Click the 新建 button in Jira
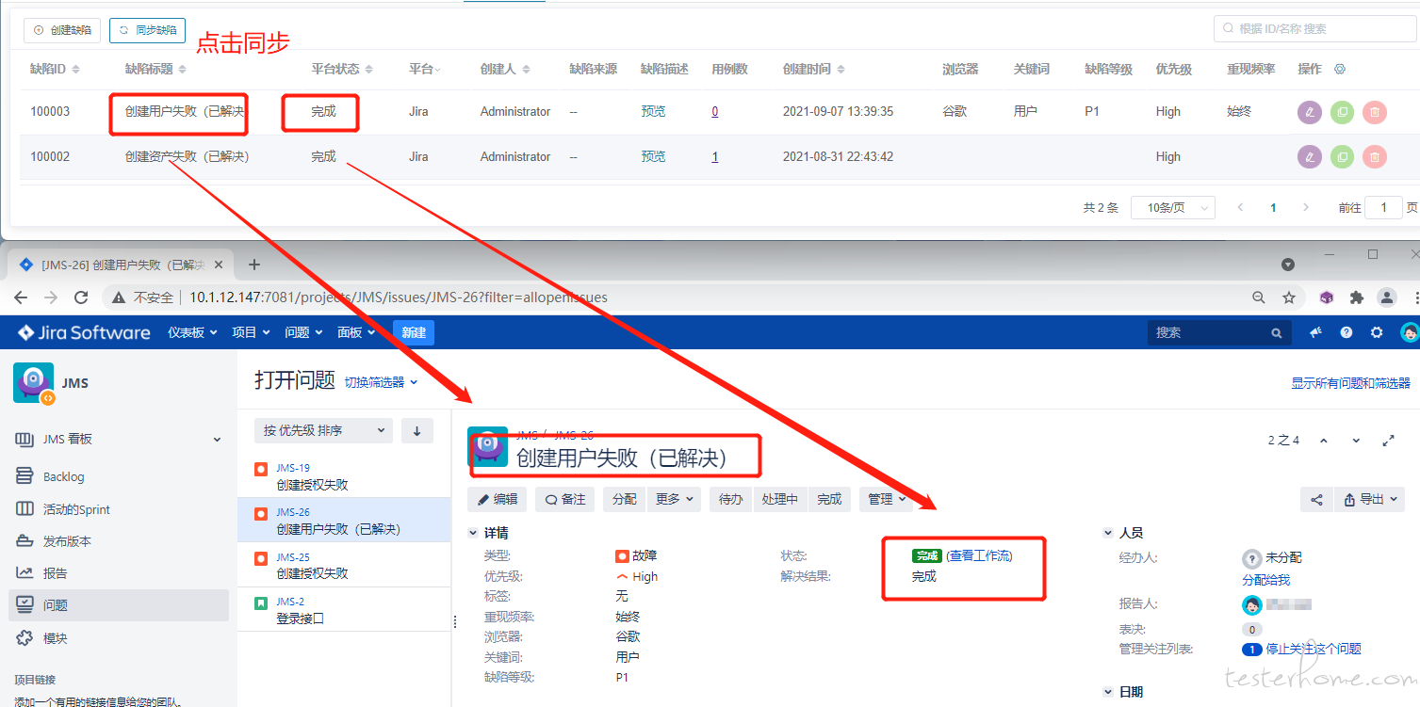The height and width of the screenshot is (707, 1420). click(x=414, y=332)
